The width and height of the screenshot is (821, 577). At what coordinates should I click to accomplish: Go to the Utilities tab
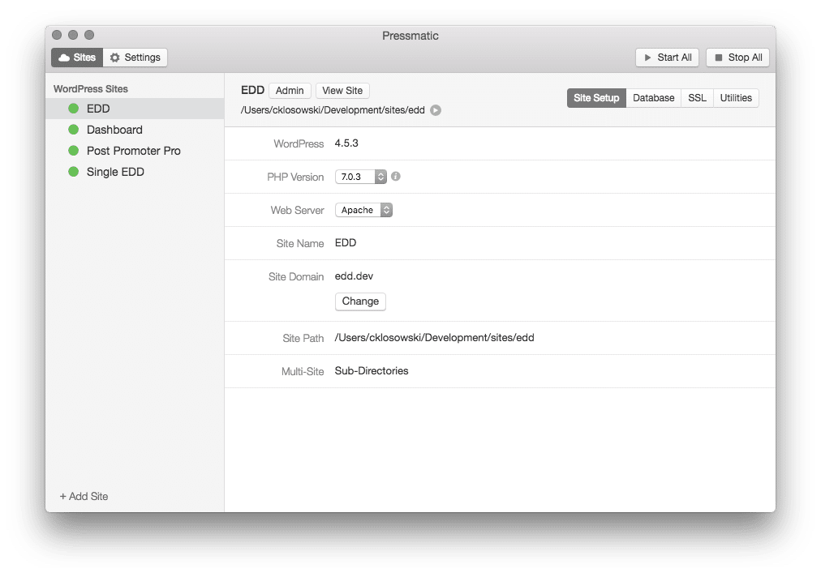[x=736, y=98]
